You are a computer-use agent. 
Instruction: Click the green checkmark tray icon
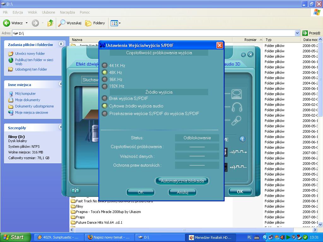coord(305,237)
